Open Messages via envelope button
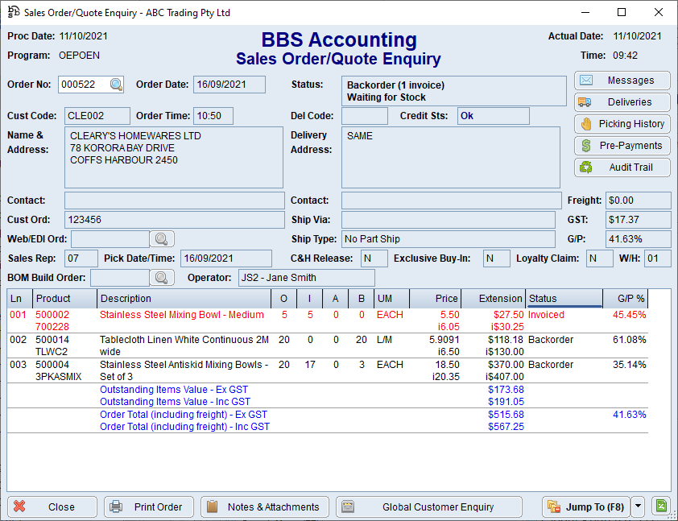This screenshot has width=678, height=521. tap(622, 81)
